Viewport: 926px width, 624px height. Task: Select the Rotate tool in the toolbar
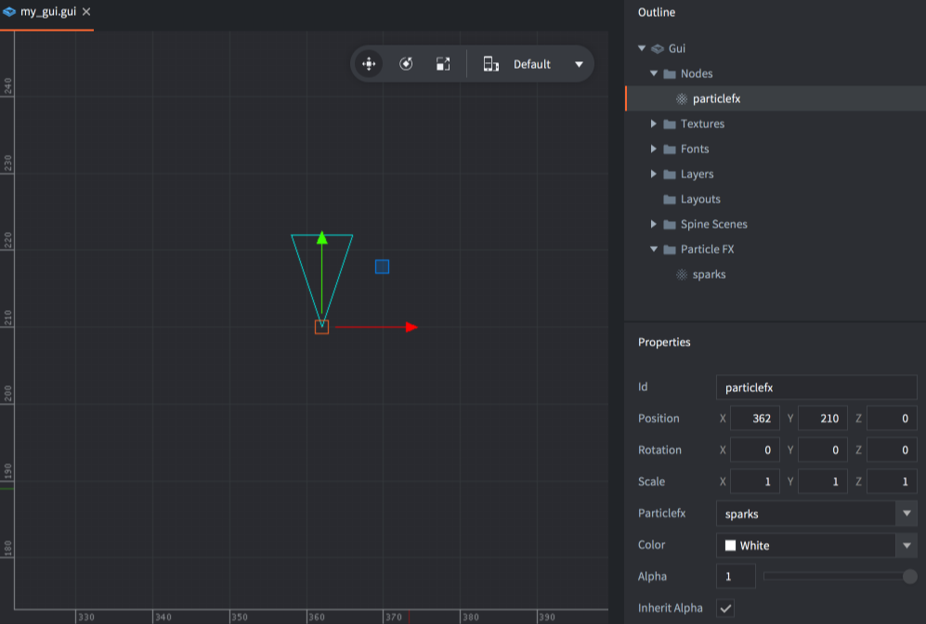pyautogui.click(x=406, y=63)
